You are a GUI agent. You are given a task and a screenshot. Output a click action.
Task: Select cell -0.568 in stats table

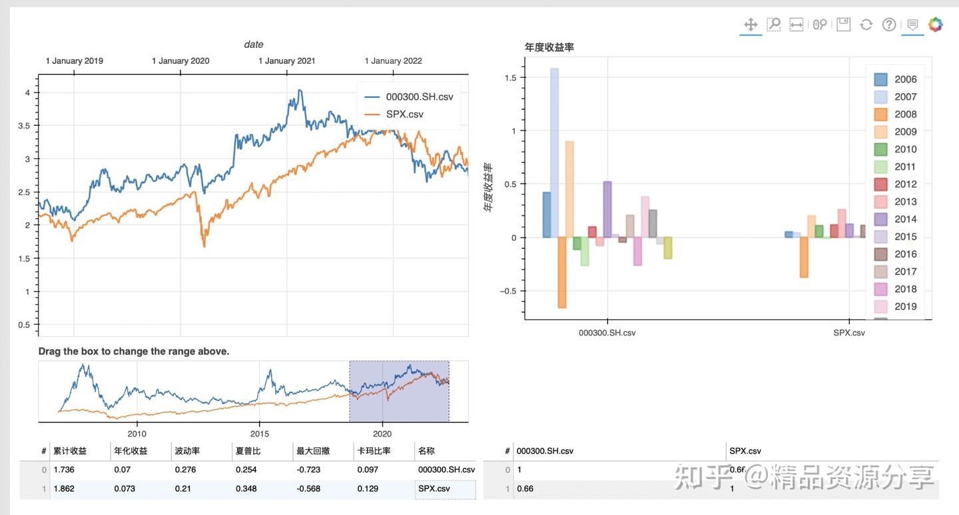[x=323, y=489]
